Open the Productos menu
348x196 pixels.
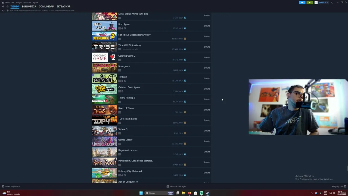pyautogui.click(x=27, y=2)
